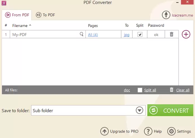
Task: Click the trash icon beside Clear all
Action: [x=171, y=90]
